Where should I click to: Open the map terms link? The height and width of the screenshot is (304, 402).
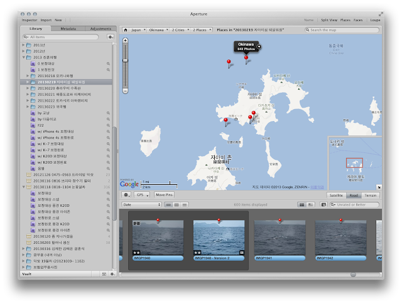tap(317, 187)
